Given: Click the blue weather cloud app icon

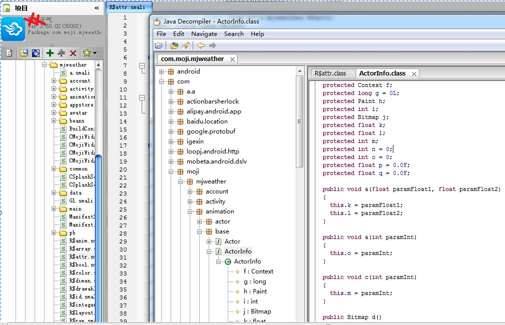Looking at the screenshot, I should 13,29.
